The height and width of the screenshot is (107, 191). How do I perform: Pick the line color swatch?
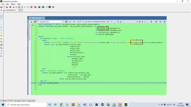point(4,10)
